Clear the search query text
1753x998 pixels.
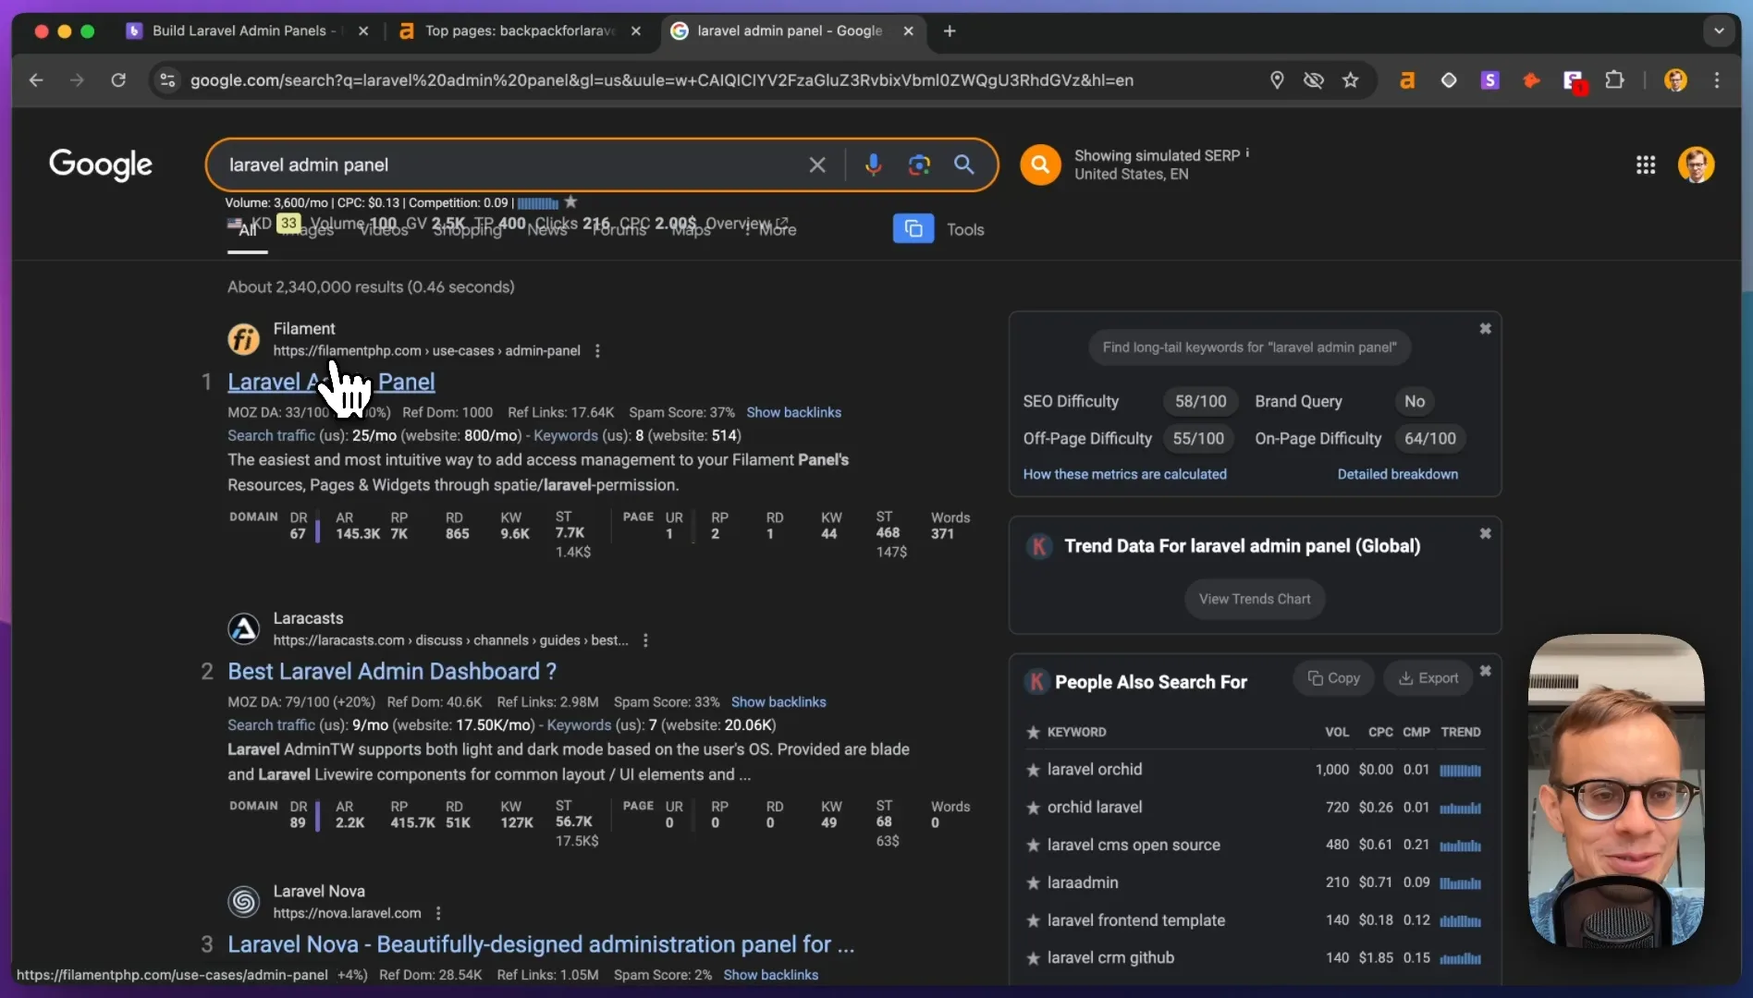point(817,164)
